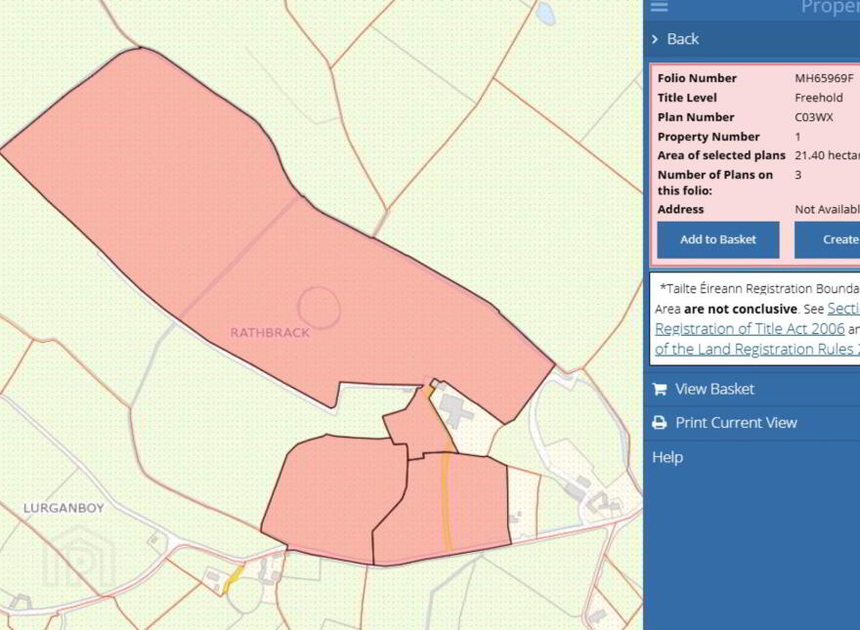860x630 pixels.
Task: Click the Freehold title level value
Action: click(819, 98)
